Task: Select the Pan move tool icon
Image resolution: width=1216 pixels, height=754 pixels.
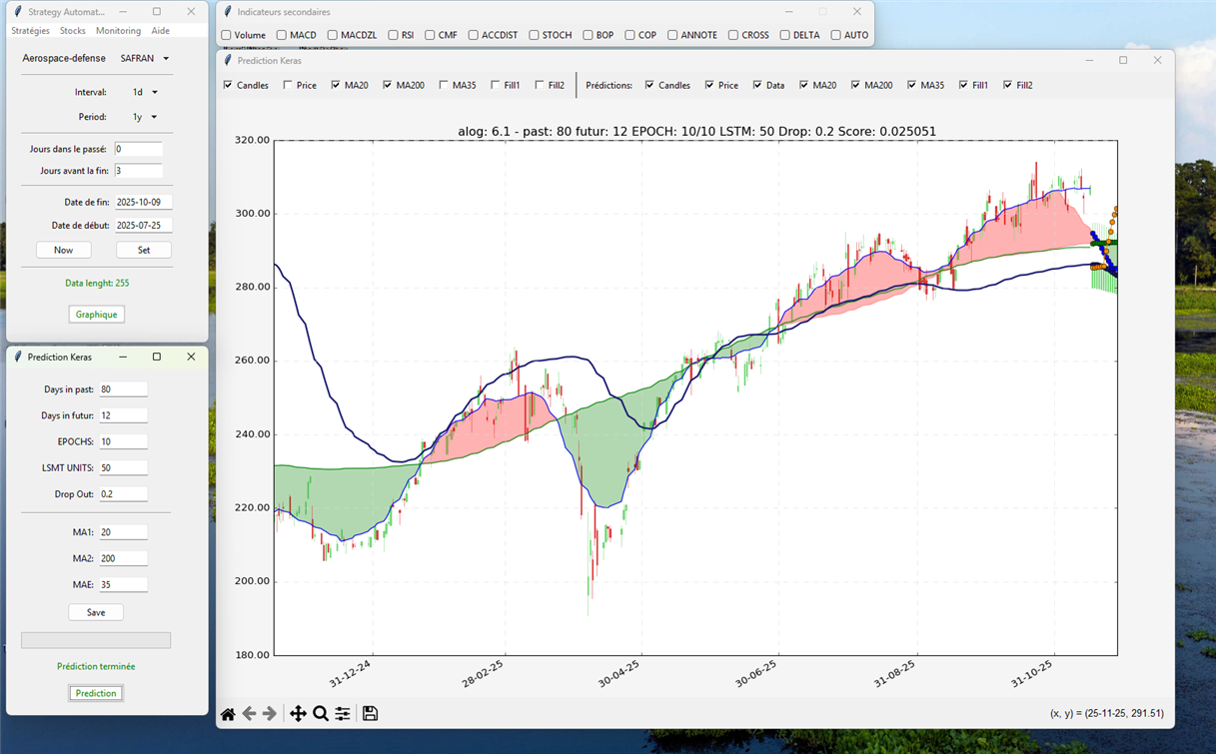Action: click(x=298, y=714)
